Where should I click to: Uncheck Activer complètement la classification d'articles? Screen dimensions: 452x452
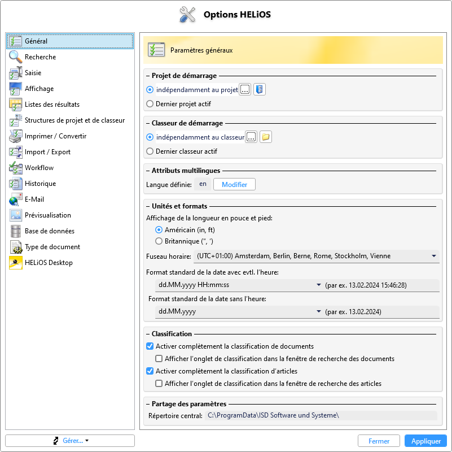tap(150, 371)
